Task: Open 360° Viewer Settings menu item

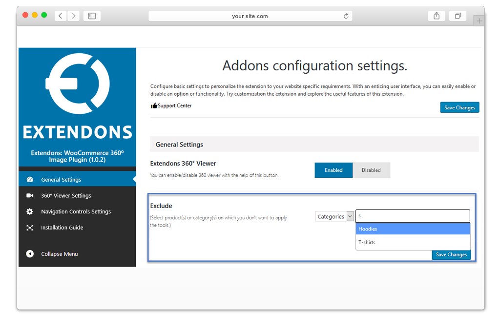Action: [77, 195]
